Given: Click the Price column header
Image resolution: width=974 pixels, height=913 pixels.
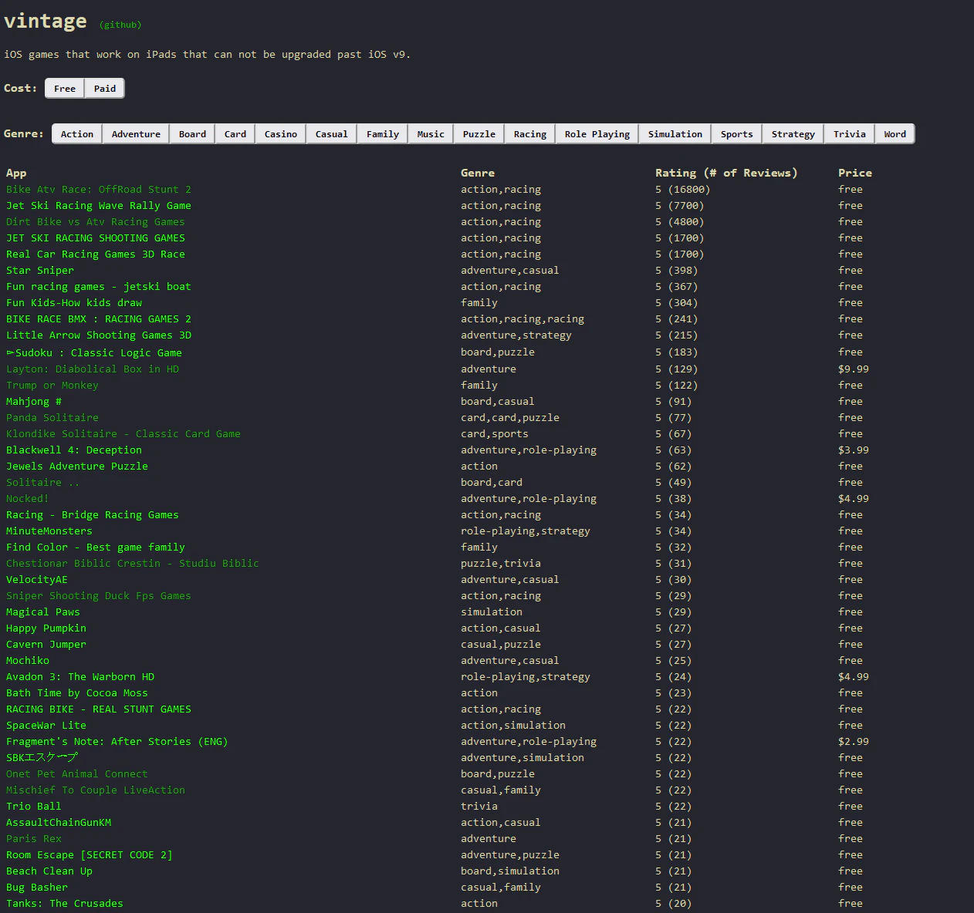Looking at the screenshot, I should [855, 174].
